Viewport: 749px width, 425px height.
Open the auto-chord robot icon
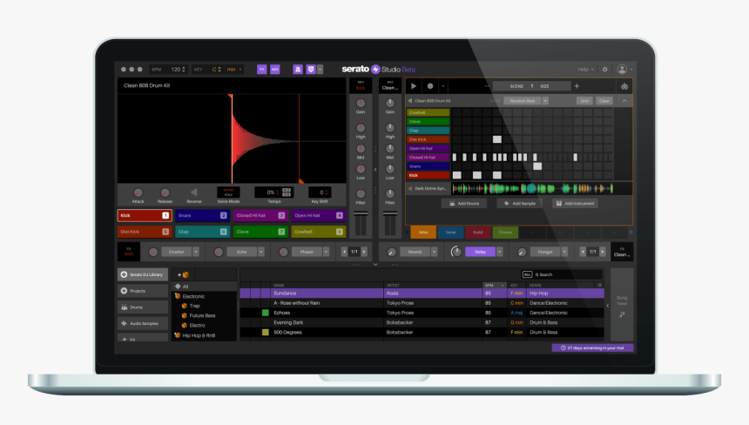point(624,86)
